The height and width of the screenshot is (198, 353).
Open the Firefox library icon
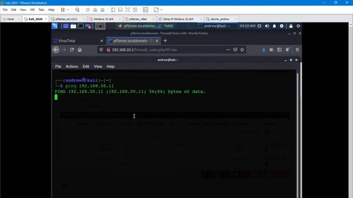(x=271, y=50)
